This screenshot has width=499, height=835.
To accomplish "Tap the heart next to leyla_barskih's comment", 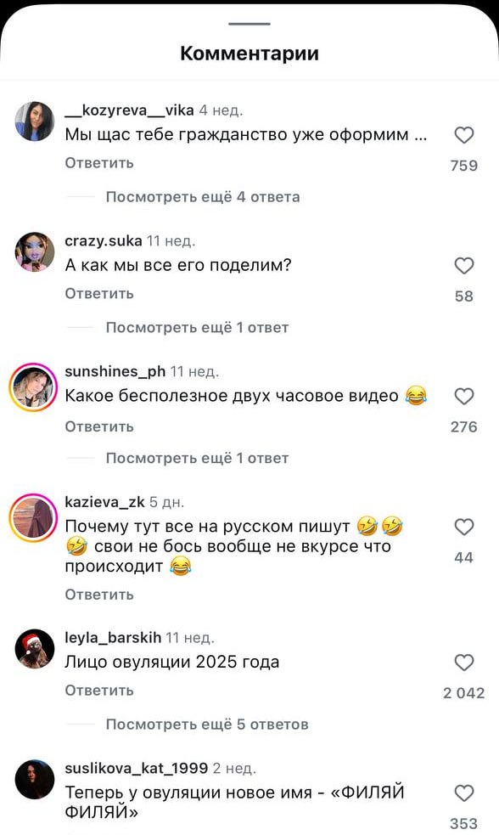I will [464, 663].
